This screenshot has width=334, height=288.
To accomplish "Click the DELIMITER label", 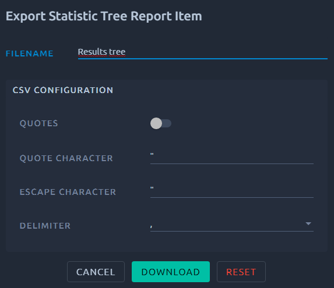I will 45,226.
